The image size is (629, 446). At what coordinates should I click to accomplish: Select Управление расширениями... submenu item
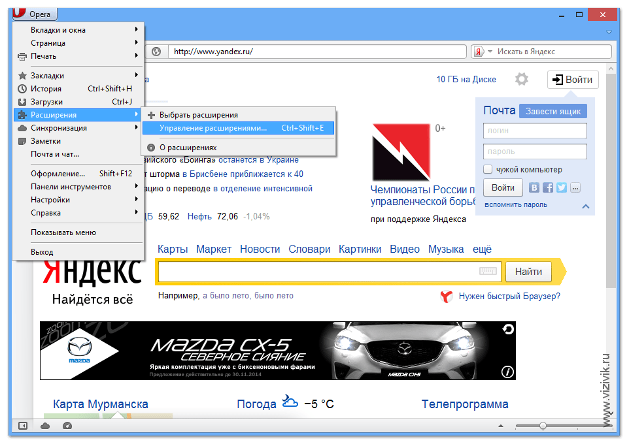(239, 128)
